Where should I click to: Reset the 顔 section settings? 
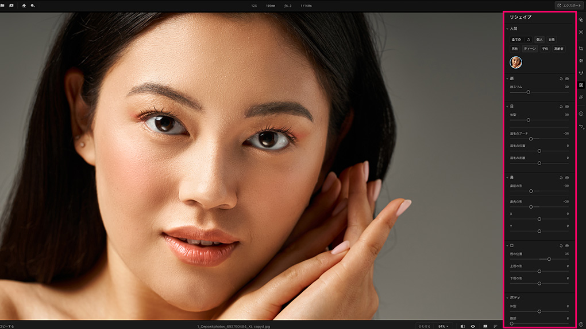[x=561, y=79]
